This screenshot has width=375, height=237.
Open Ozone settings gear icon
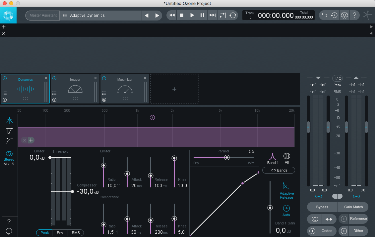click(x=344, y=15)
